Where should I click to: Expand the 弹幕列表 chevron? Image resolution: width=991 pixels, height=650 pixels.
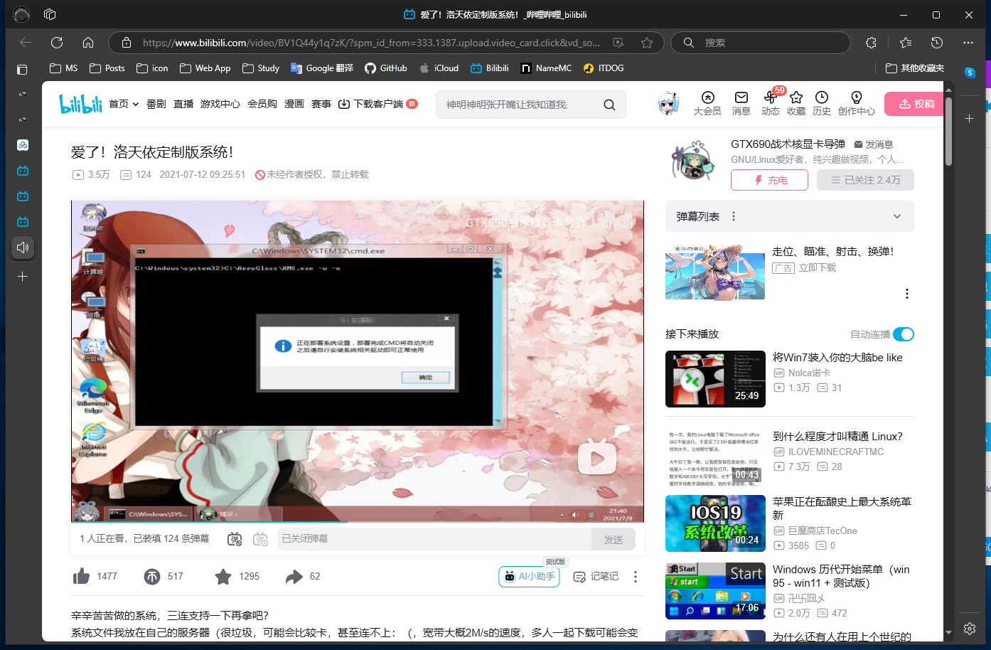897,216
